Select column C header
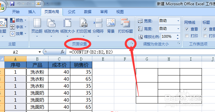 tap(59, 59)
